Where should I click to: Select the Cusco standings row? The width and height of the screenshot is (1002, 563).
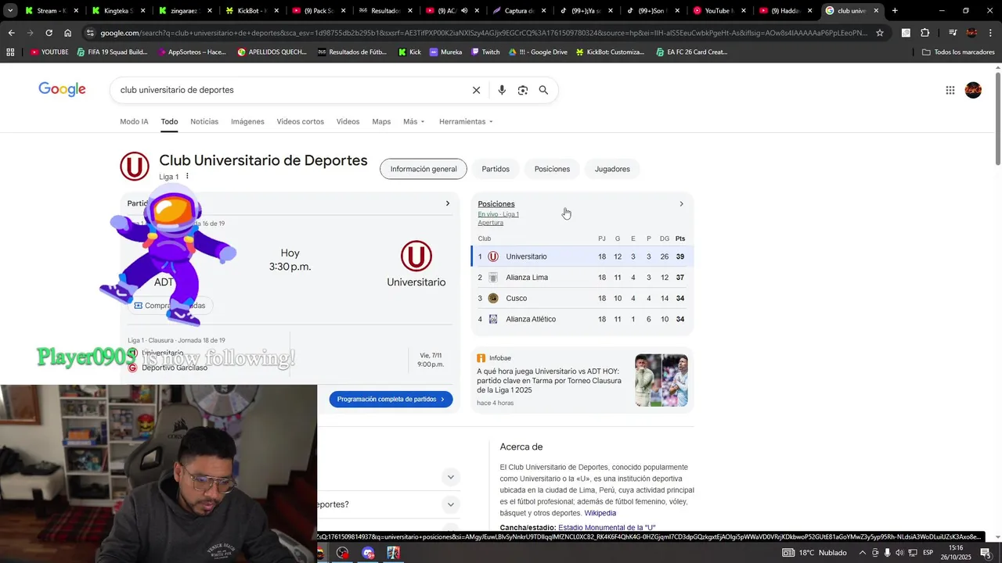pyautogui.click(x=582, y=298)
